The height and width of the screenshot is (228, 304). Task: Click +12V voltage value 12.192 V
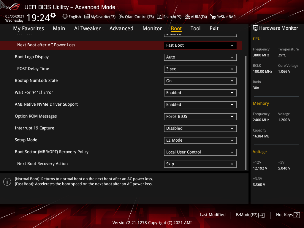click(260, 168)
